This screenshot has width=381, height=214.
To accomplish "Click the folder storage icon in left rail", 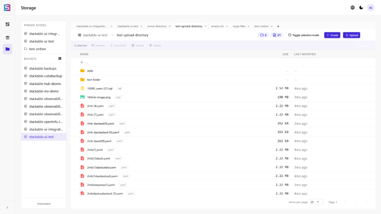I will [x=7, y=49].
